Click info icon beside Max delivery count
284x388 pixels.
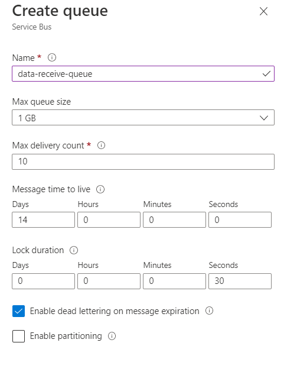pos(101,145)
